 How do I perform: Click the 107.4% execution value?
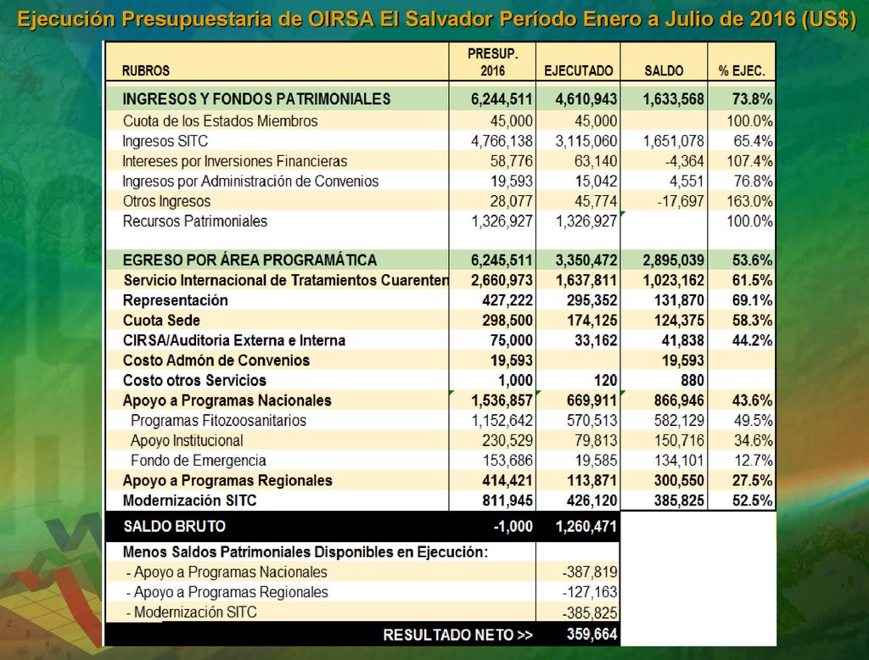749,161
